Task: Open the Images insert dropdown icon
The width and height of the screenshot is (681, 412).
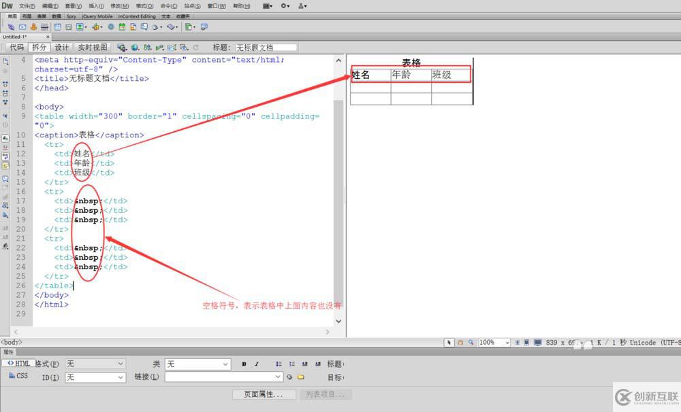Action: click(81, 27)
